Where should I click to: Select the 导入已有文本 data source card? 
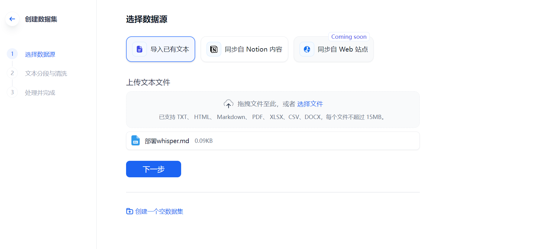tap(161, 49)
